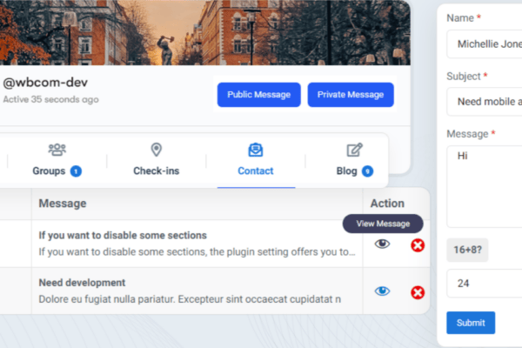Click the Groups count badge
This screenshot has width=522, height=348.
[x=76, y=171]
